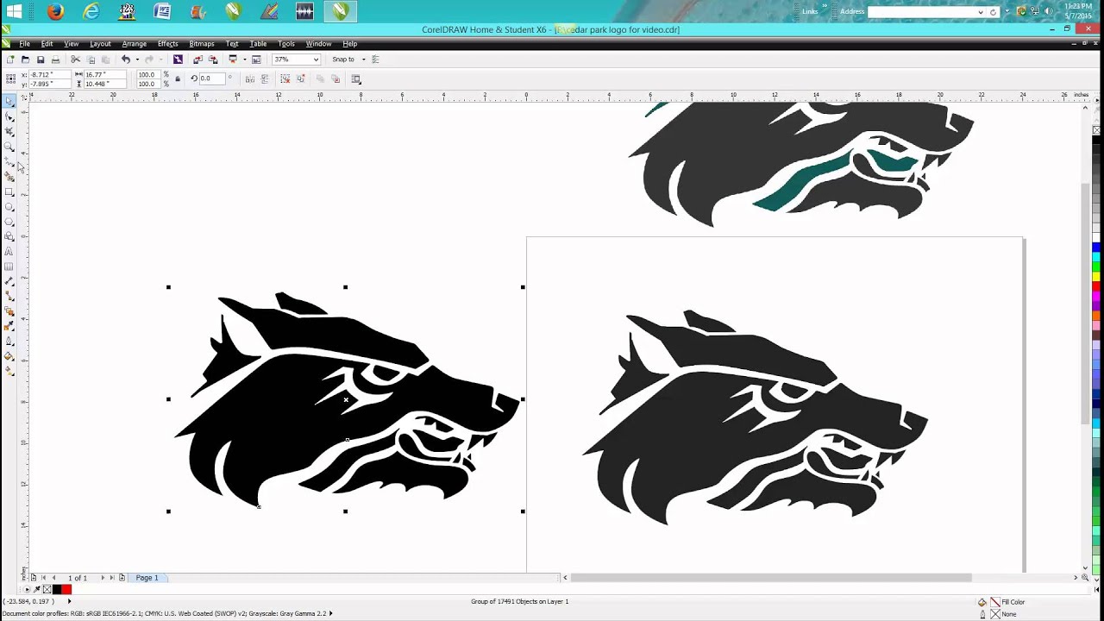Open the Effects menu
The image size is (1104, 621).
[167, 43]
